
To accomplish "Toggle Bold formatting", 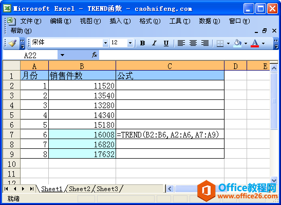I will (x=142, y=43).
